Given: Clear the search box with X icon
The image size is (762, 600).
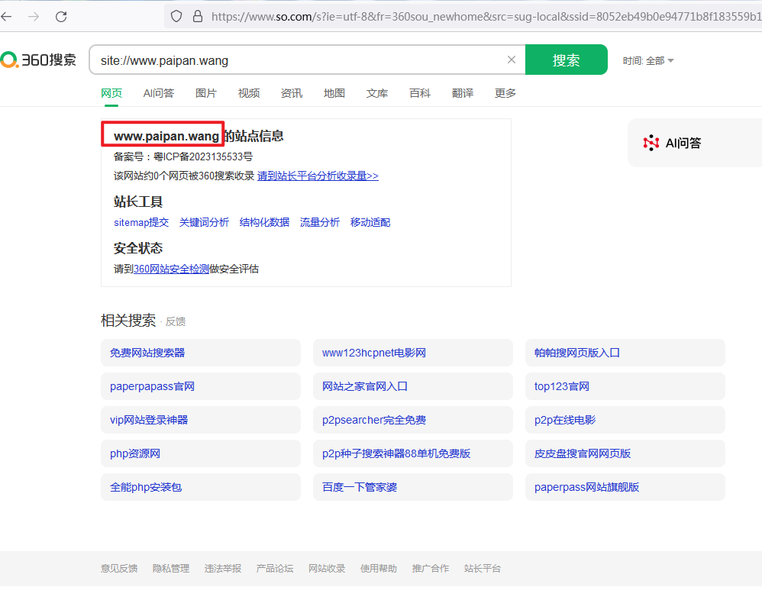Looking at the screenshot, I should [x=512, y=60].
